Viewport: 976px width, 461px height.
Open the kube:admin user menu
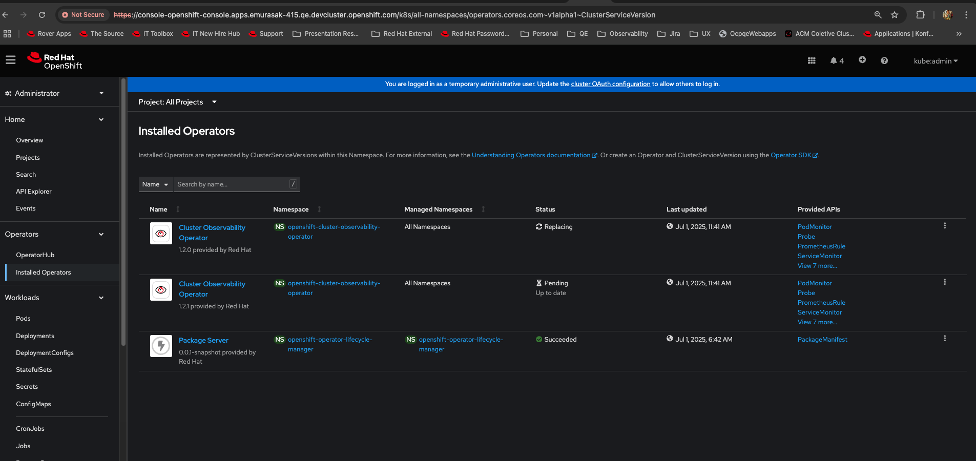(936, 61)
